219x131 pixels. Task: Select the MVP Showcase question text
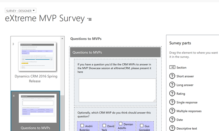(x=114, y=68)
